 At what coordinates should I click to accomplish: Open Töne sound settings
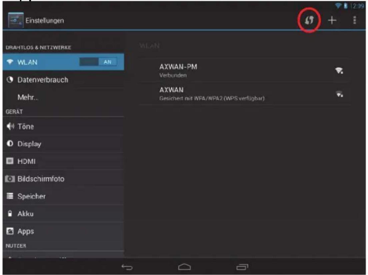[63, 127]
